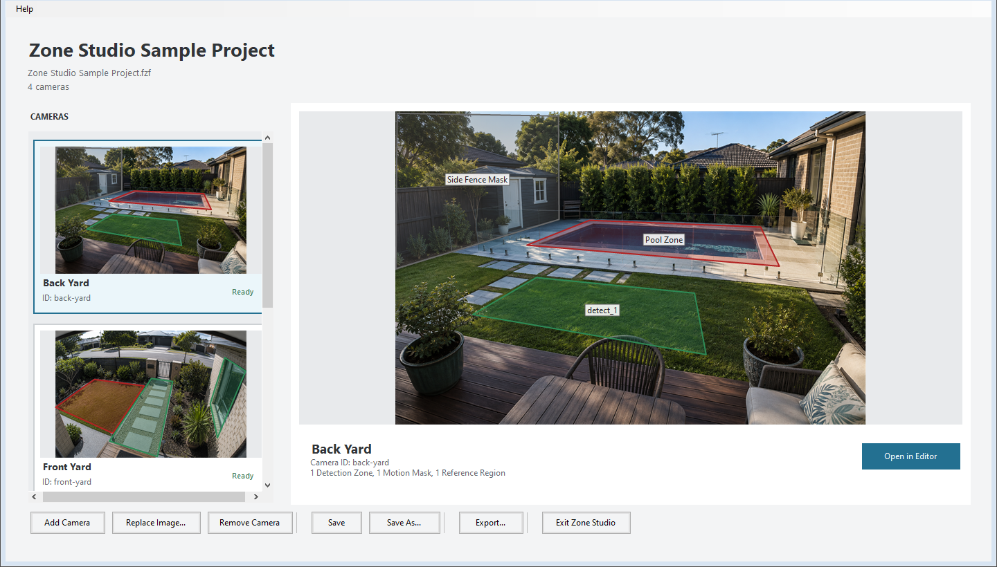Remove the selected camera

250,523
